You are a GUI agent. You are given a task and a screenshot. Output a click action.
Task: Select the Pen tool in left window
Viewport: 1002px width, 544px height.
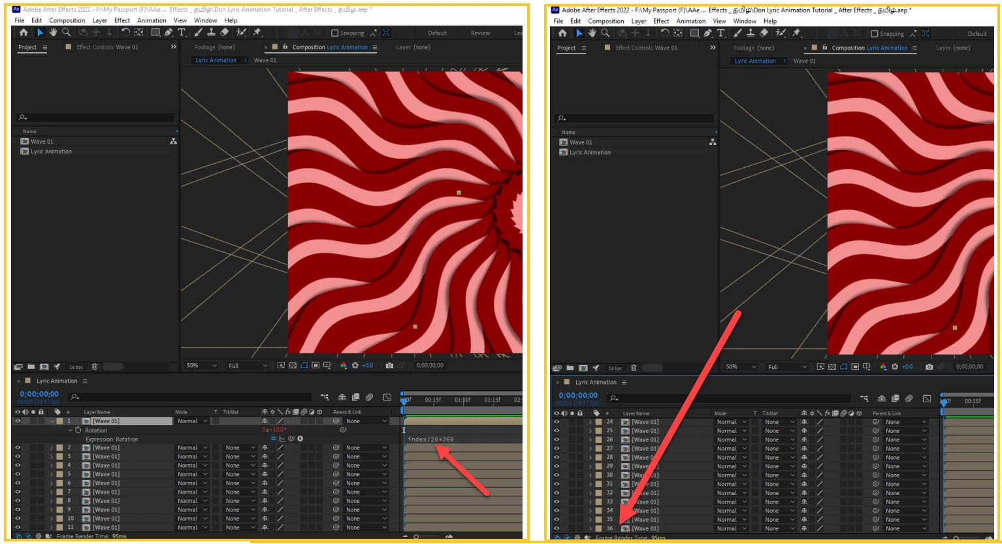[168, 32]
